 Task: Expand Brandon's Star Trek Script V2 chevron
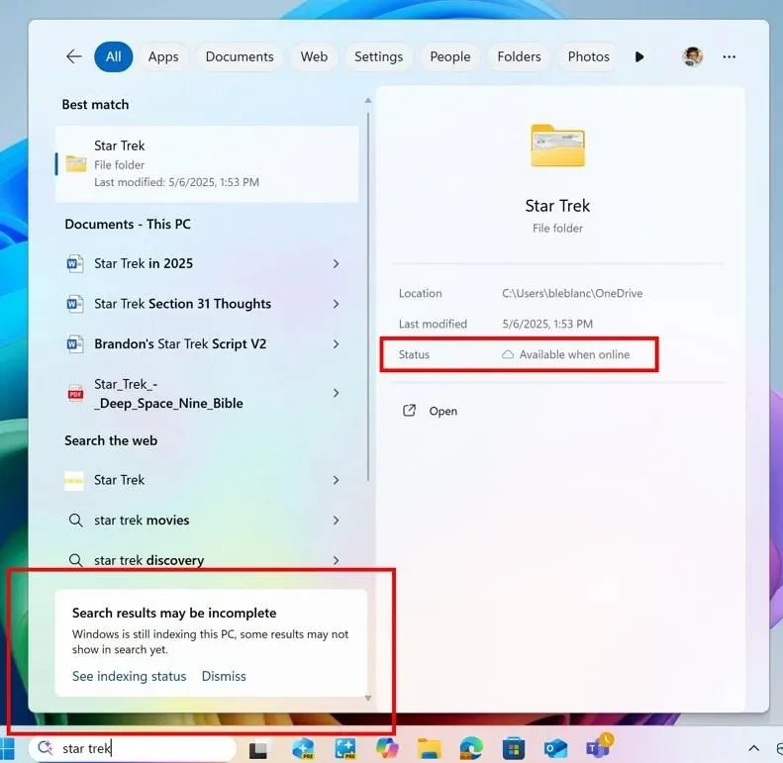tap(337, 344)
